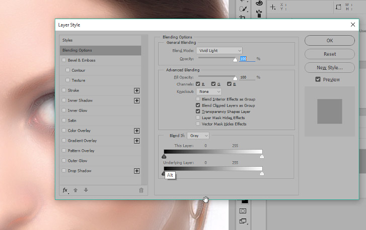Screen dimensions: 366x230
Task: Click the Opacity value input field
Action: [x=247, y=59]
